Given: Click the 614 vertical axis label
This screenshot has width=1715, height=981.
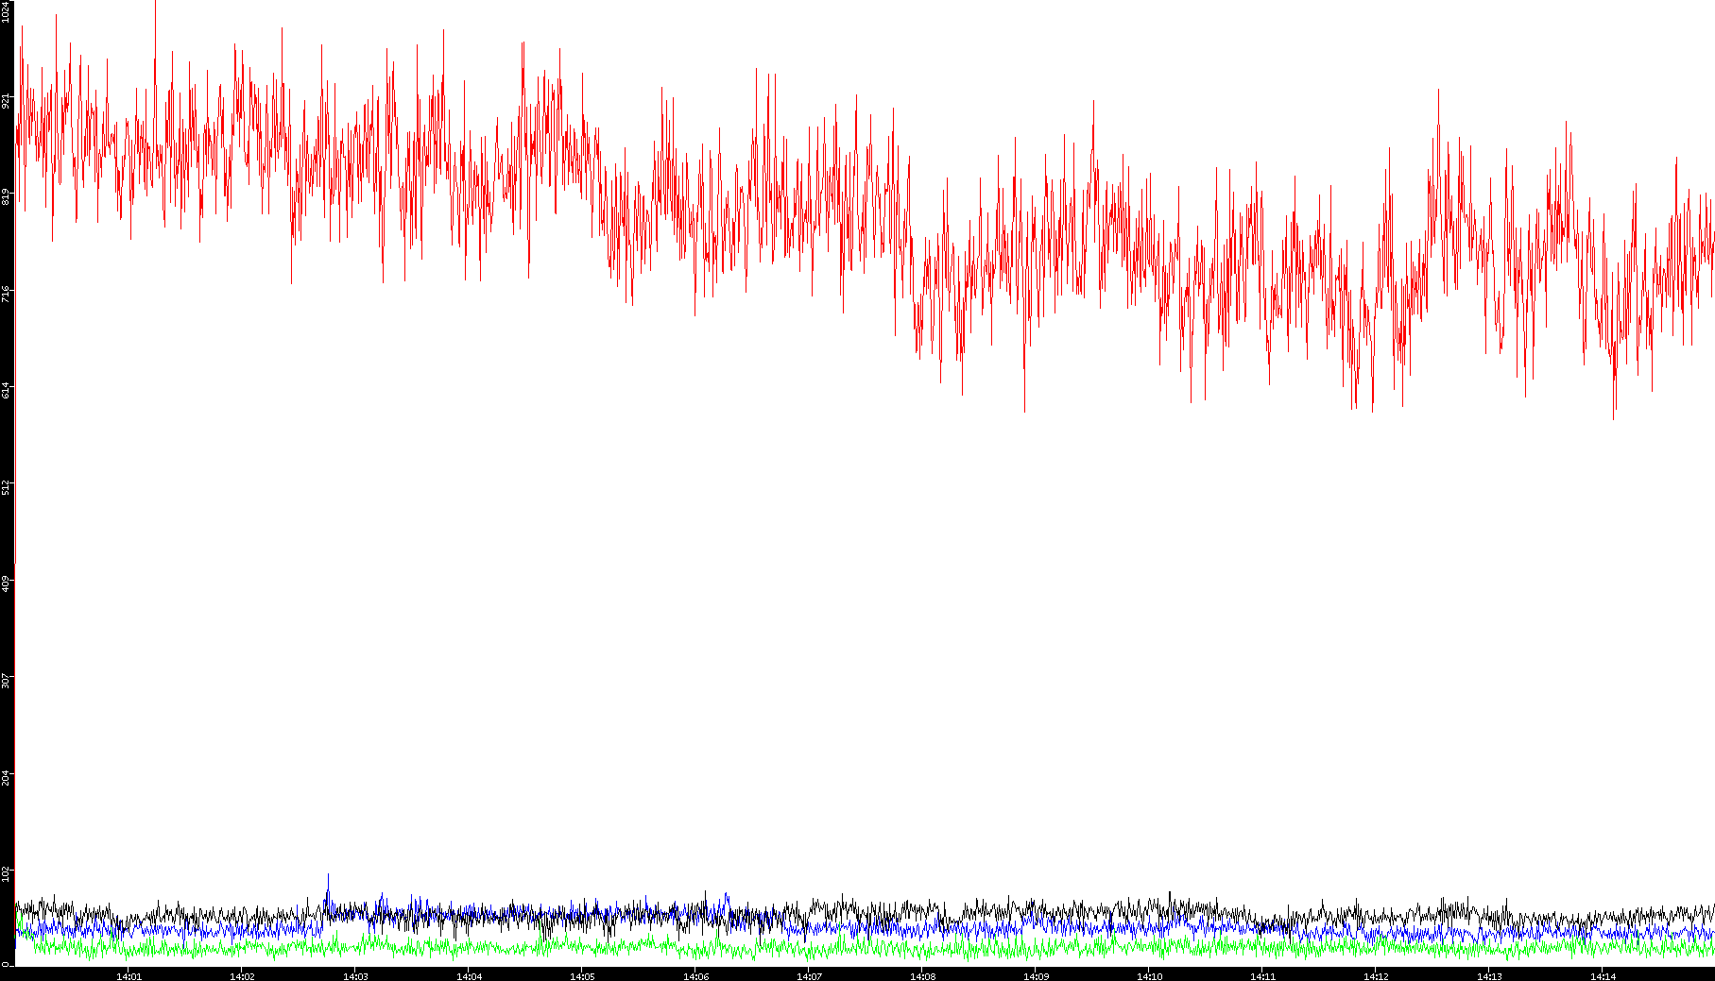Looking at the screenshot, I should click(7, 390).
